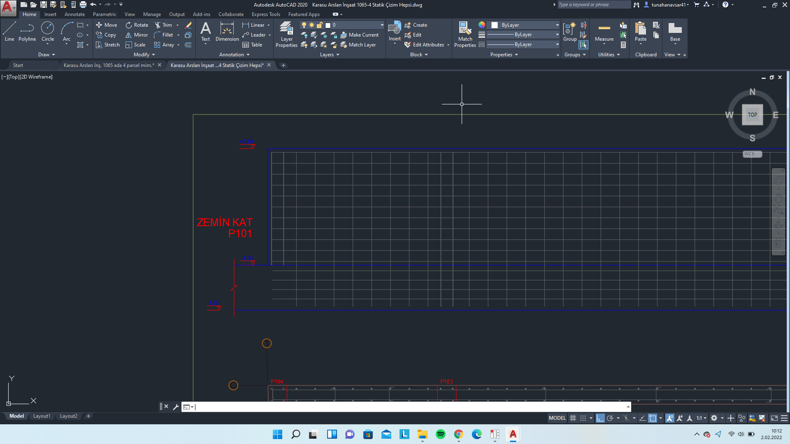Select the Fillet tool
This screenshot has width=790, height=444.
[164, 35]
